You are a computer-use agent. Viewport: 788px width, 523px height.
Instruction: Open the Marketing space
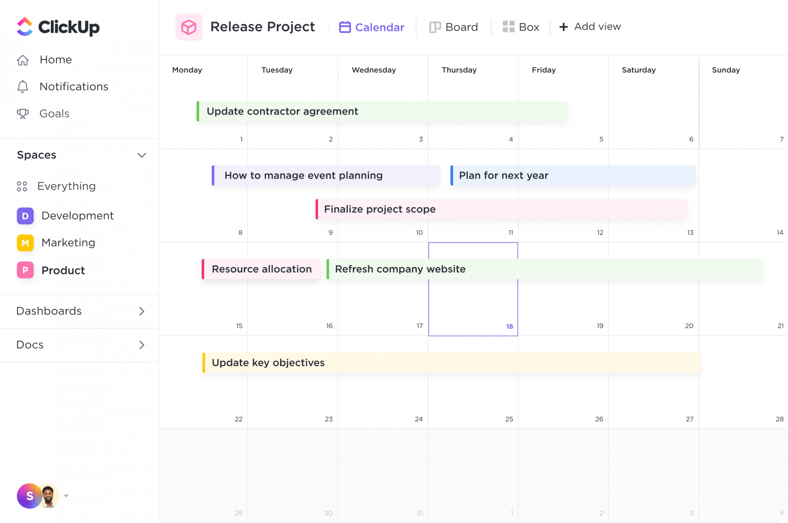tap(69, 243)
